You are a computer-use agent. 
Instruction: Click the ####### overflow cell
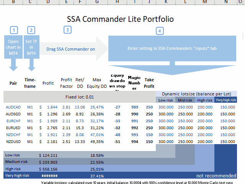(49, 176)
